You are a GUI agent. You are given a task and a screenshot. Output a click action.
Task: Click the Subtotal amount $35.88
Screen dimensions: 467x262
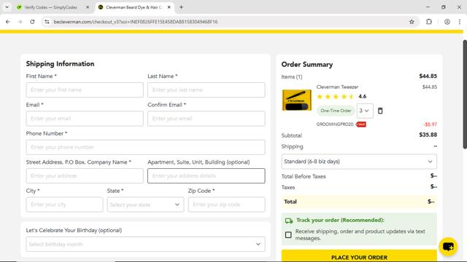[x=428, y=135]
